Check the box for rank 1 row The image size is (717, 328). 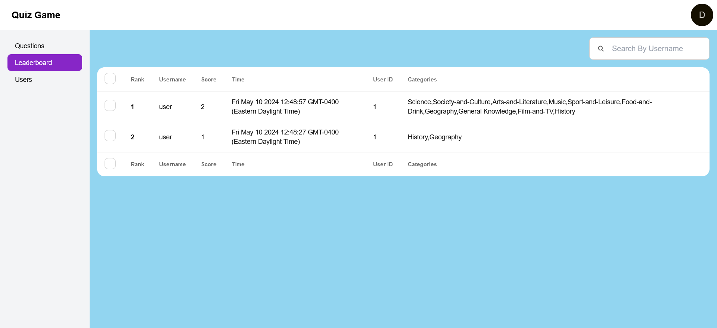[x=110, y=106]
